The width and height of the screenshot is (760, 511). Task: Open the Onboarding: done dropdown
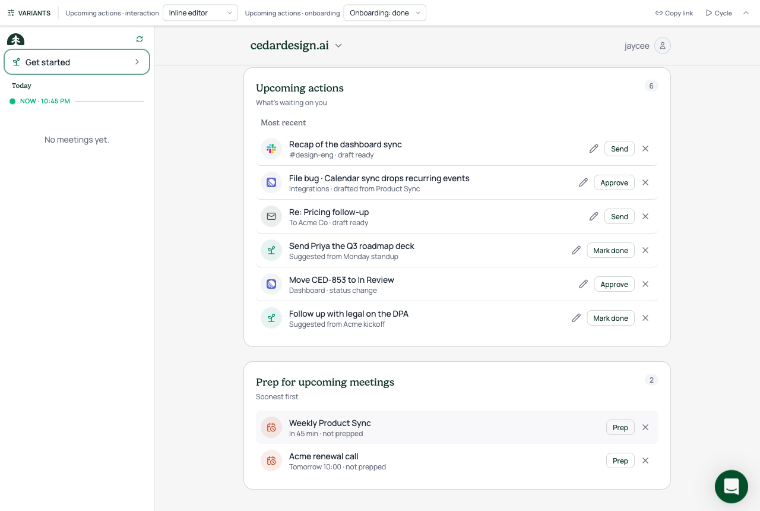click(385, 13)
